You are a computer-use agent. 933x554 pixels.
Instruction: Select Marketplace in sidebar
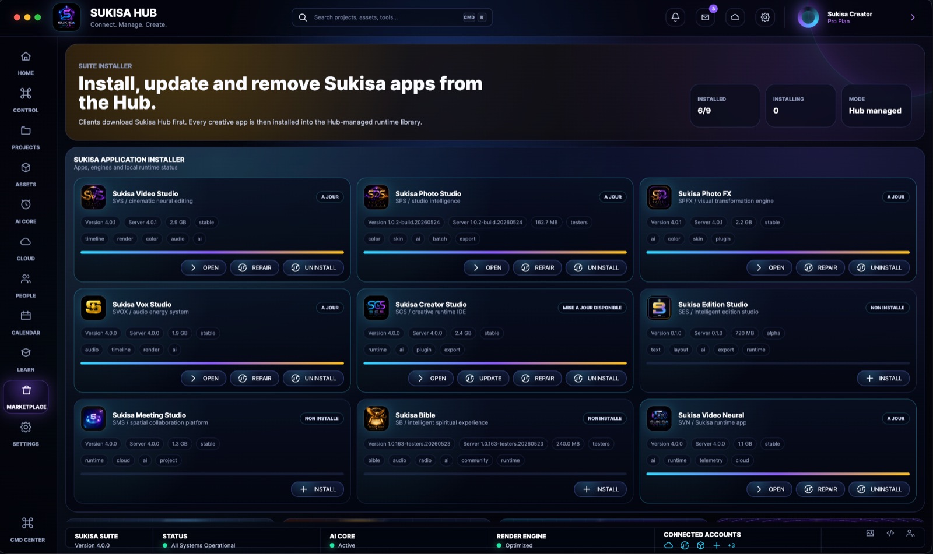pos(26,397)
